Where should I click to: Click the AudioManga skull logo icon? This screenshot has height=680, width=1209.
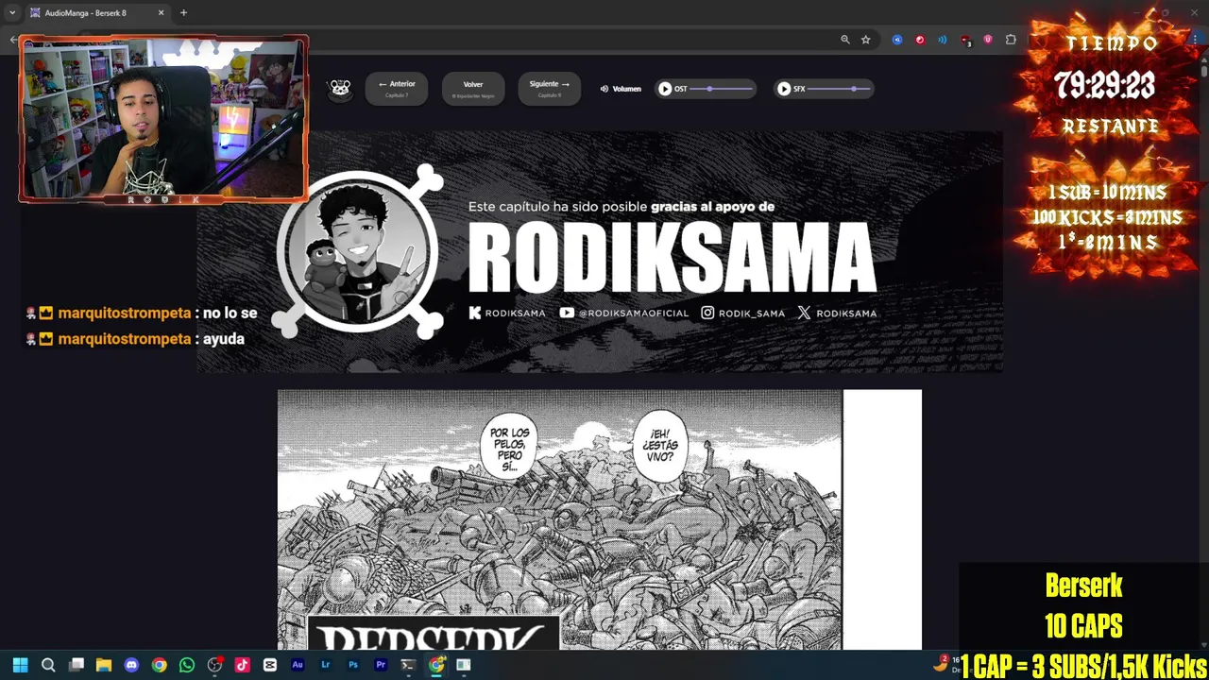339,88
